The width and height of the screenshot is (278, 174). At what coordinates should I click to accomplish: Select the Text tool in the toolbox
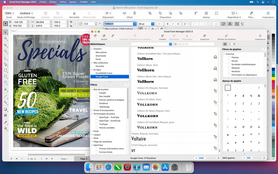point(5,89)
